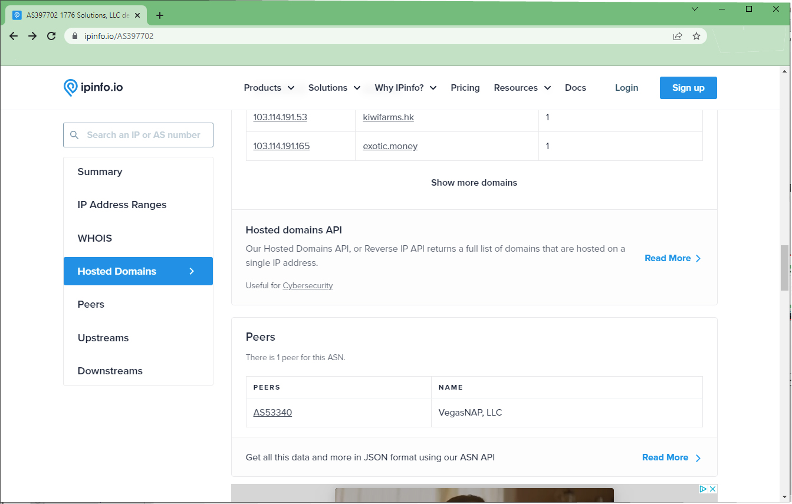Expand the Resources menu
This screenshot has height=504, width=792.
pyautogui.click(x=522, y=88)
